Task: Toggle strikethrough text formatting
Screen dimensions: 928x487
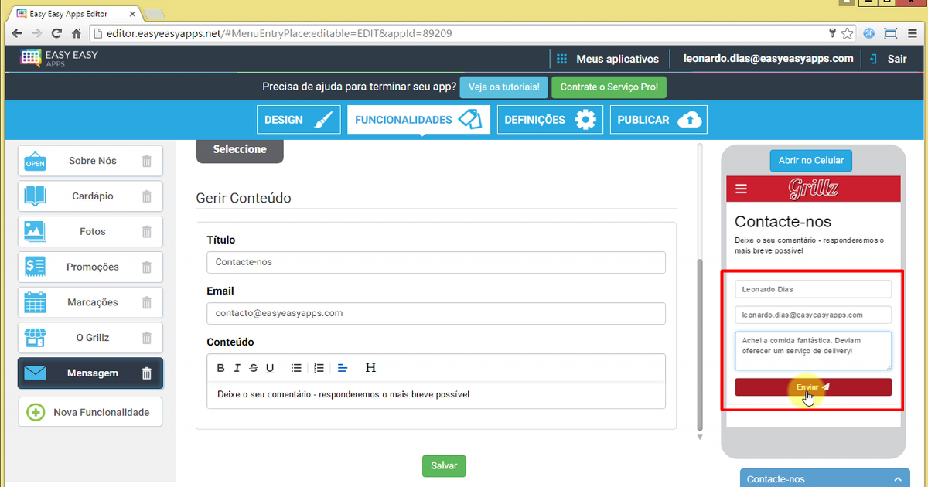Action: (x=254, y=368)
